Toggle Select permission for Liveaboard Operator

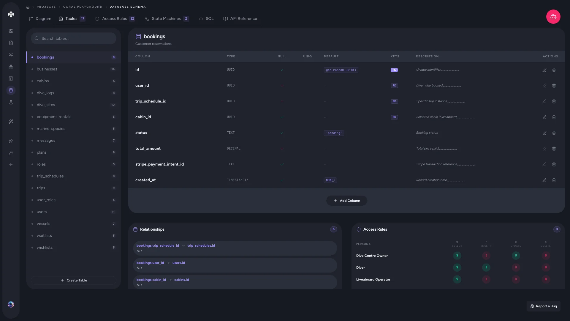457,279
